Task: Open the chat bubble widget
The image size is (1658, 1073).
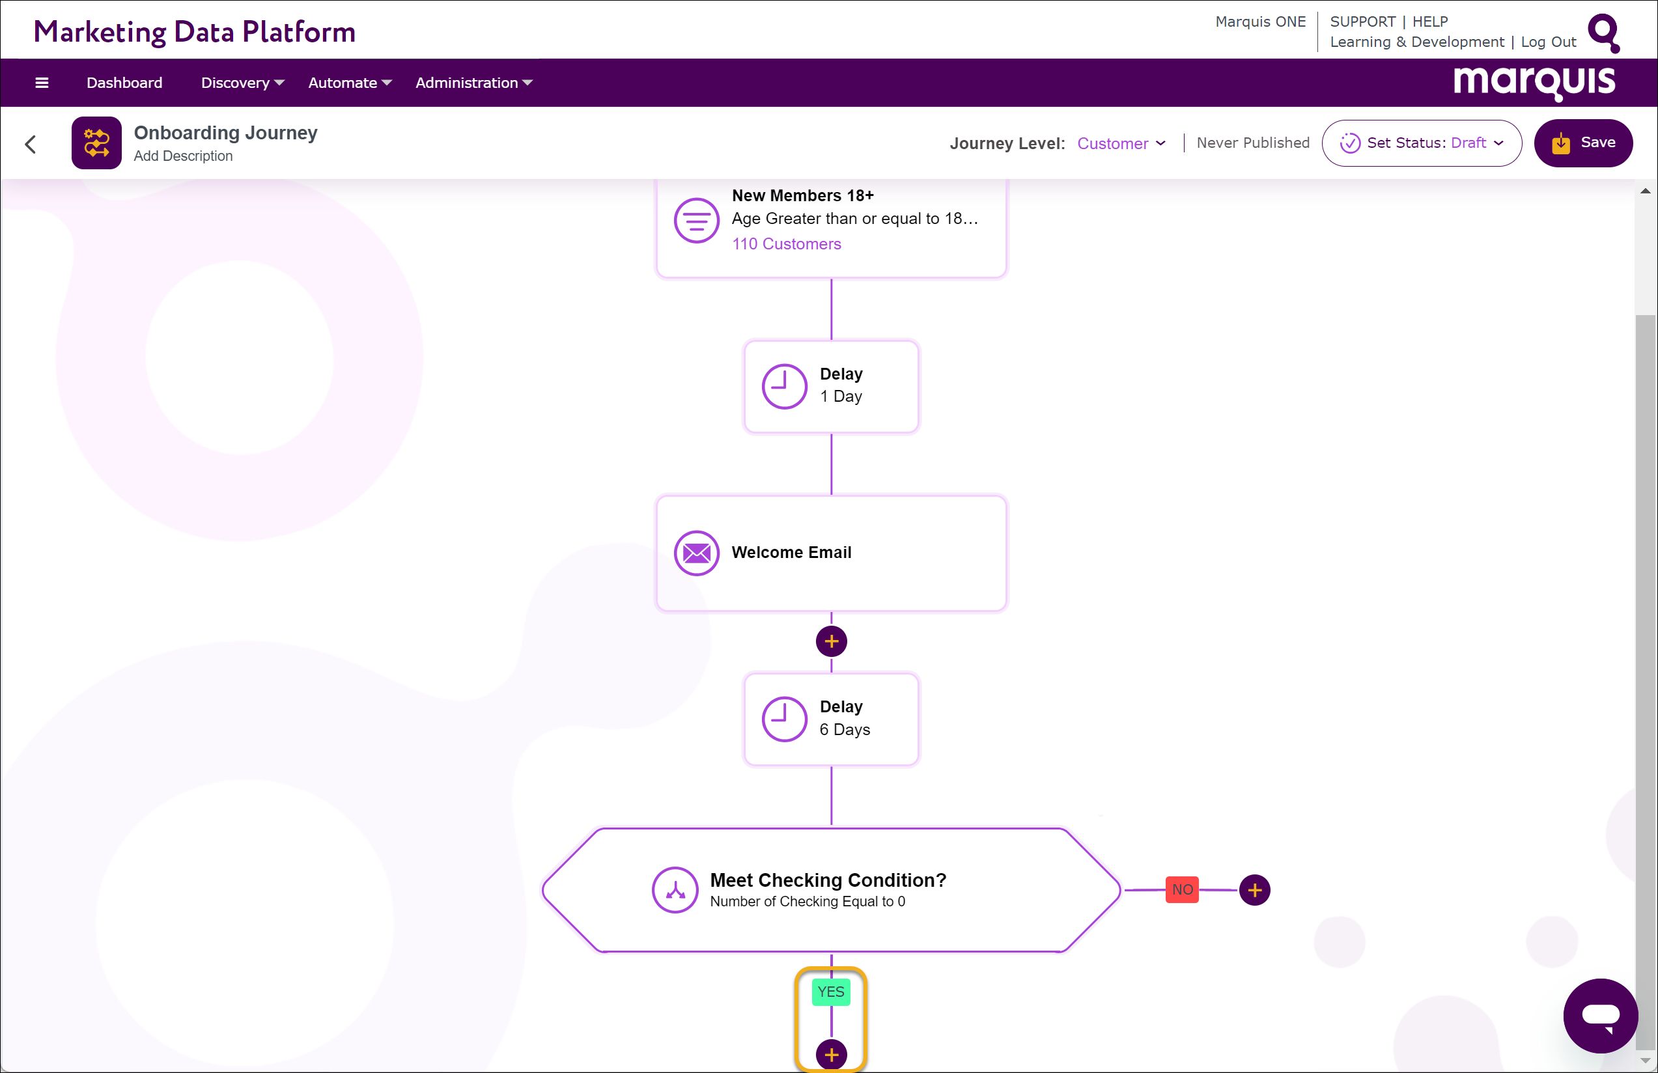Action: (1600, 1015)
